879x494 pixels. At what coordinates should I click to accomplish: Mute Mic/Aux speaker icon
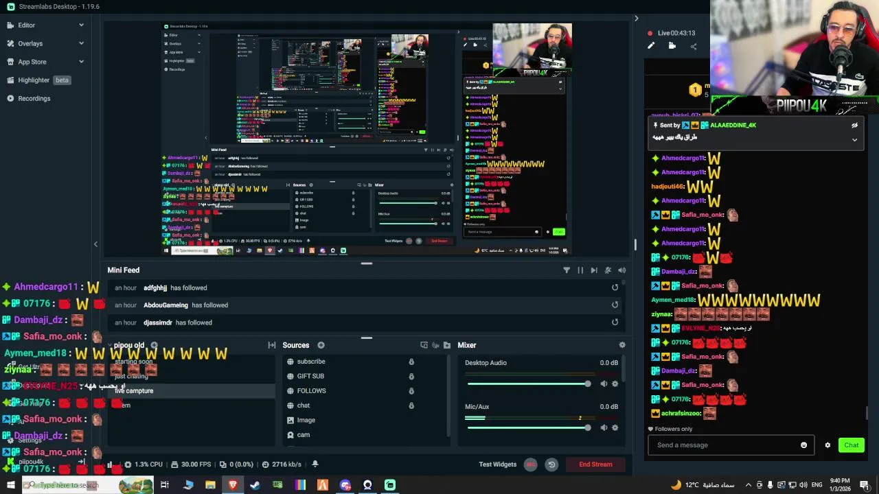(604, 427)
